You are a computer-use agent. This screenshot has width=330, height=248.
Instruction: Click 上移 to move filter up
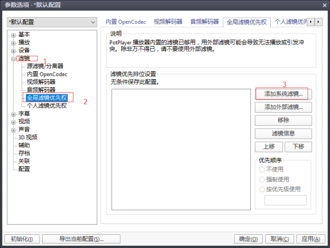pyautogui.click(x=269, y=147)
